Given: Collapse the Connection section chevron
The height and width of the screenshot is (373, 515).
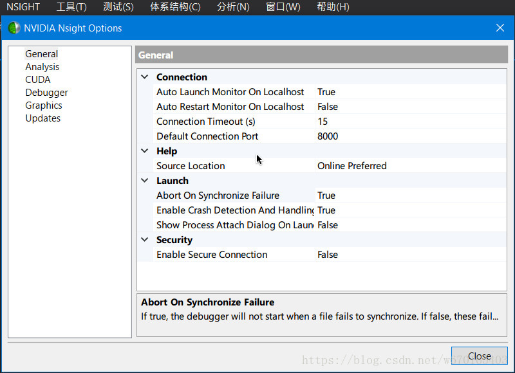Looking at the screenshot, I should pyautogui.click(x=144, y=77).
